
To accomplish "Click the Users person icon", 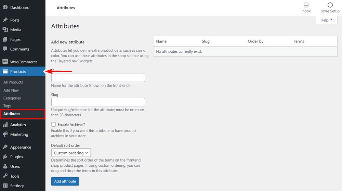I will (x=5, y=166).
